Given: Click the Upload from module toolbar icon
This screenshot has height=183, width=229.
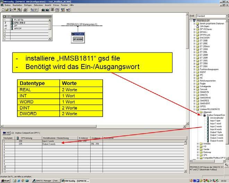Looking at the screenshot, I should click(47, 10).
